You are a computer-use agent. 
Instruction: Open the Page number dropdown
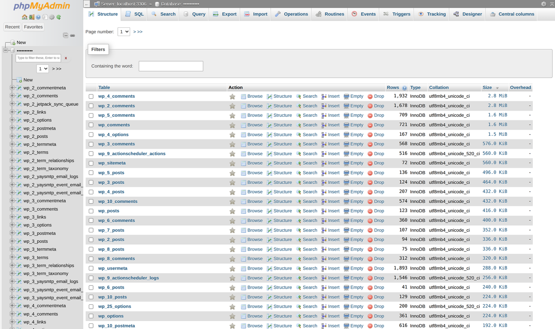coord(124,32)
